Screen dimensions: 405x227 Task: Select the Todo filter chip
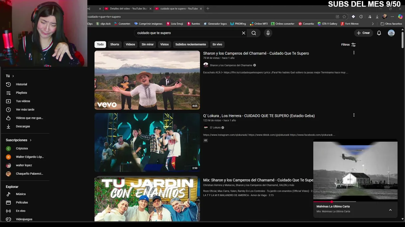[100, 44]
